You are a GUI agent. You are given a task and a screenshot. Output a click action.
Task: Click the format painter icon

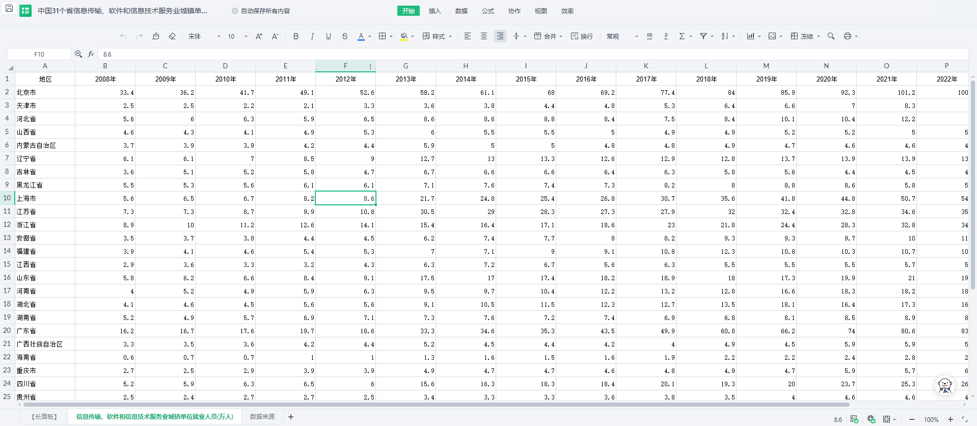coord(156,36)
